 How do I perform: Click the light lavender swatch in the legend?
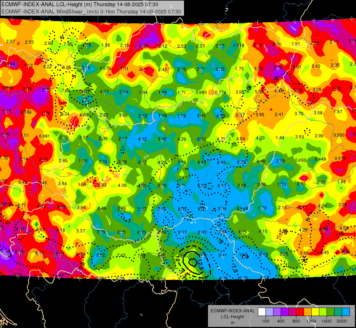point(269,312)
